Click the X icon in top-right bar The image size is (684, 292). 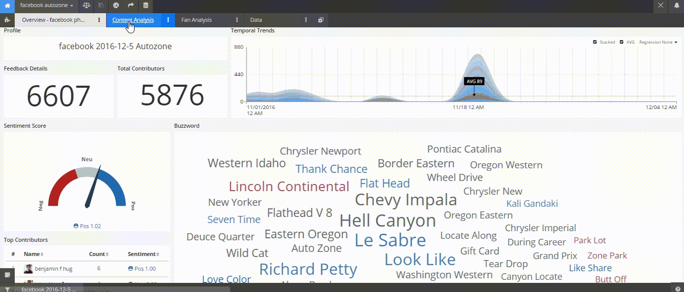click(661, 6)
